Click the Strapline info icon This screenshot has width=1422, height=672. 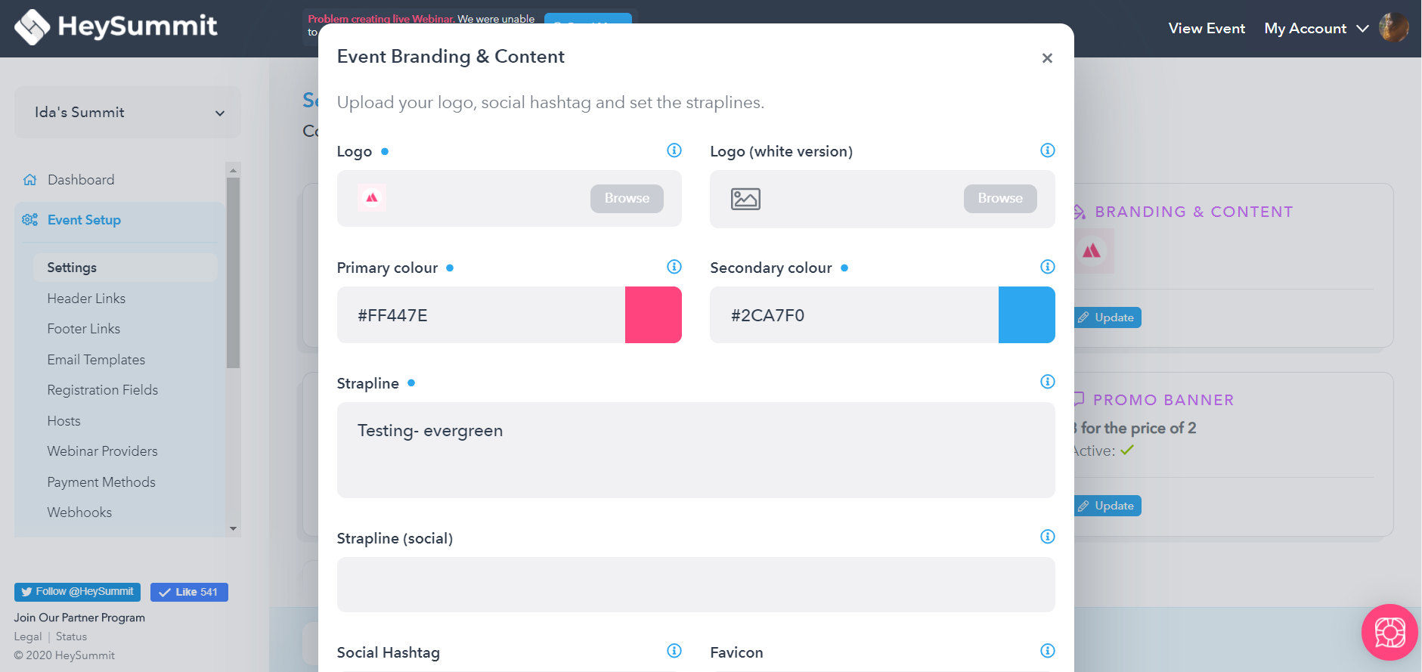click(x=1048, y=382)
